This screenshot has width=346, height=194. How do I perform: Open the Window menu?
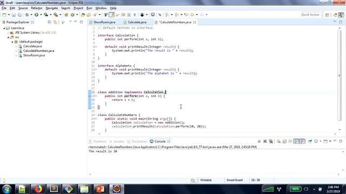point(101,8)
